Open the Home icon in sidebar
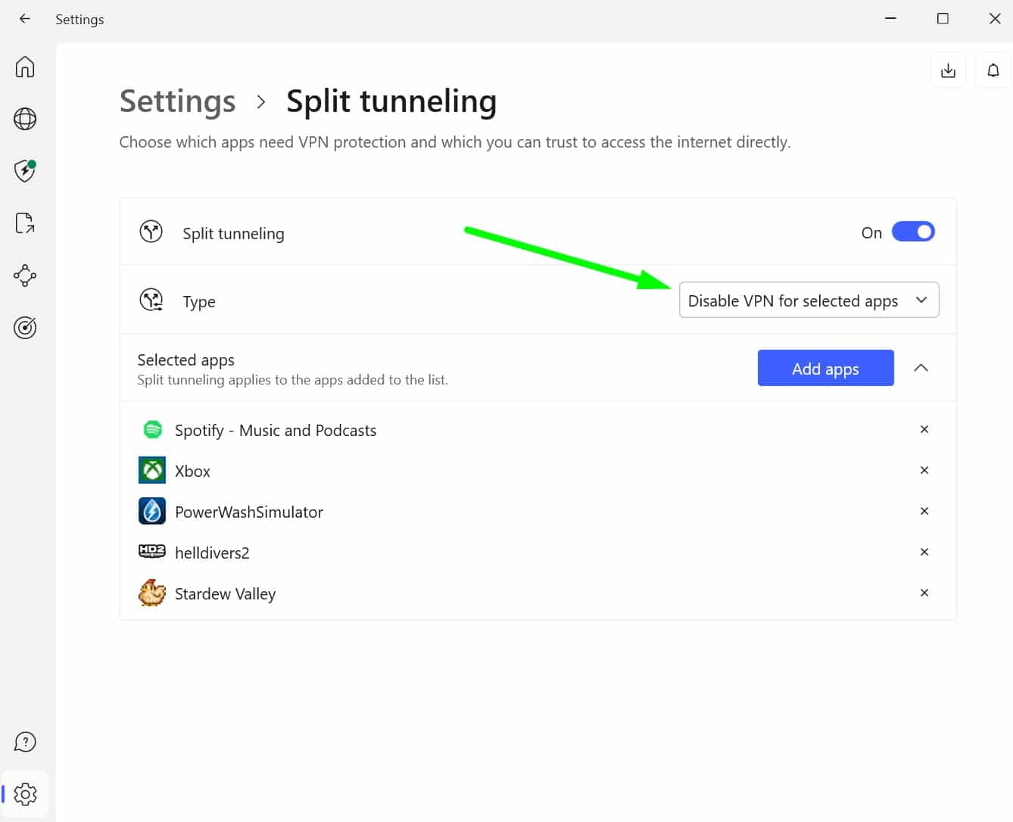Image resolution: width=1013 pixels, height=822 pixels. point(25,67)
